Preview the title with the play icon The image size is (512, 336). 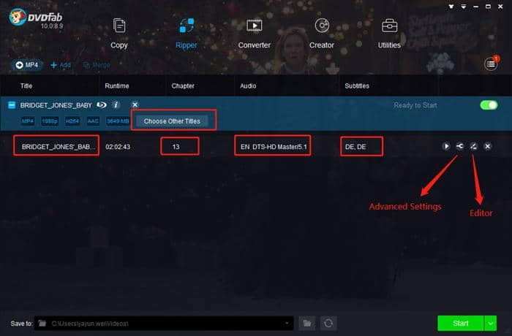(x=446, y=146)
